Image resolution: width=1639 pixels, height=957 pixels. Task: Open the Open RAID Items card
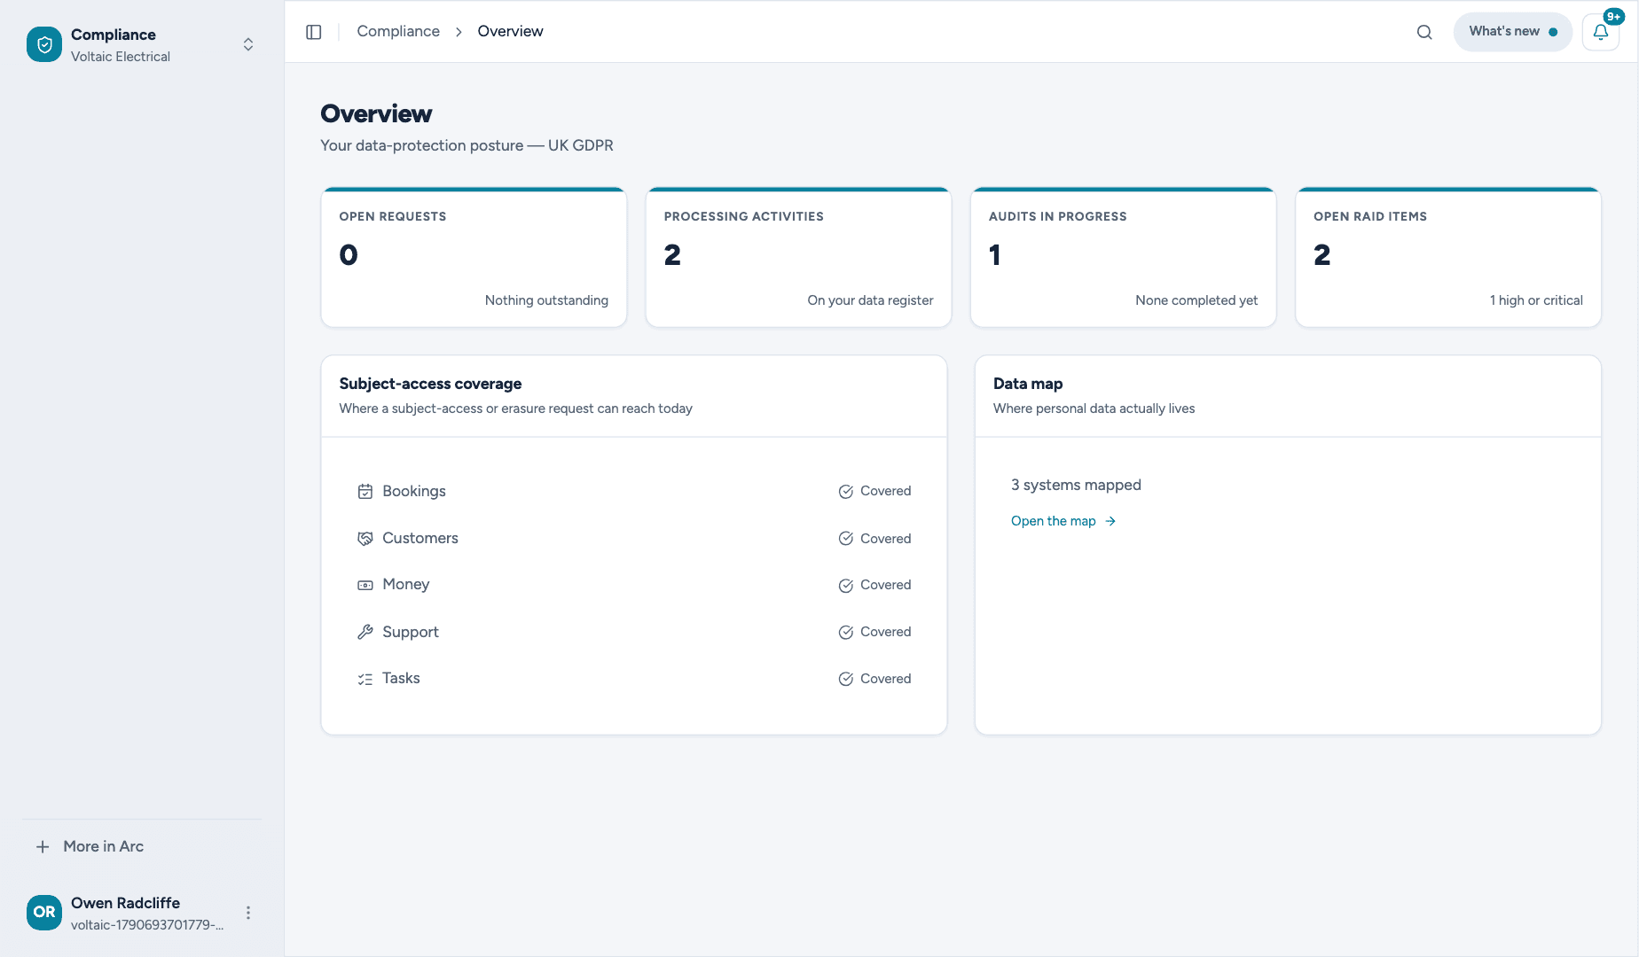pyautogui.click(x=1448, y=257)
